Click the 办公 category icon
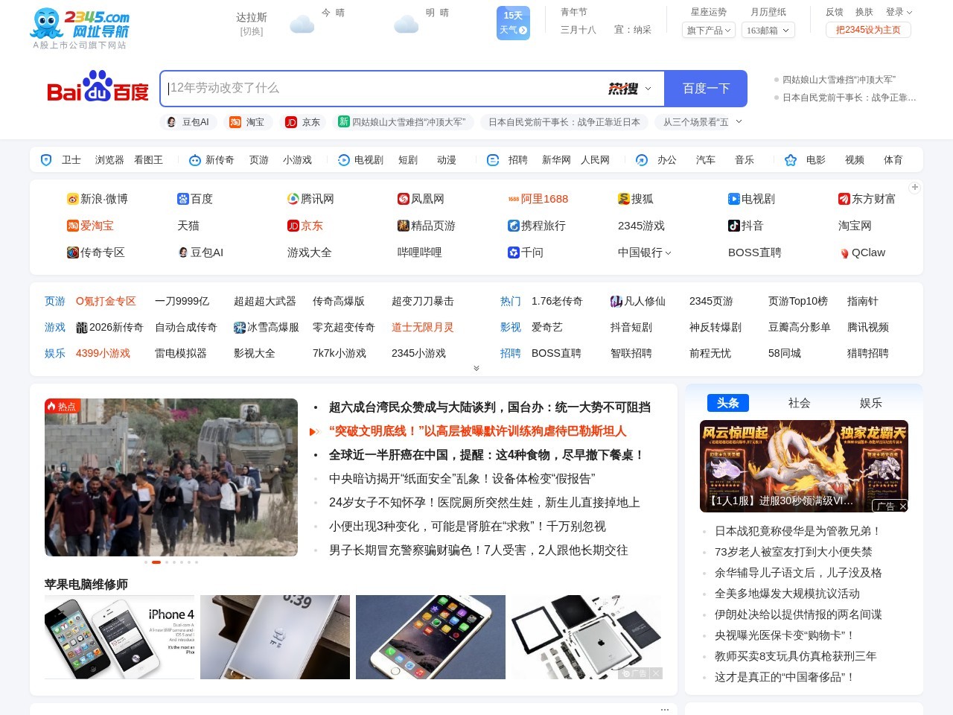 click(x=642, y=160)
